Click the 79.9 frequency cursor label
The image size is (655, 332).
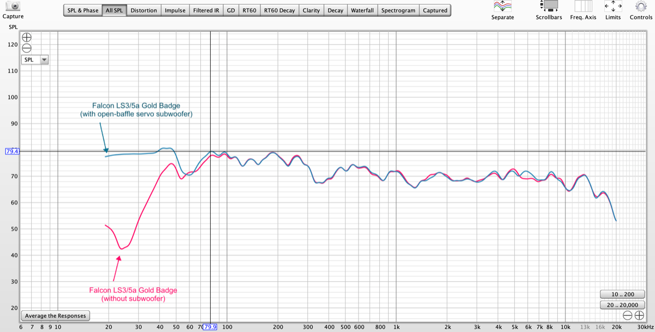pos(210,327)
